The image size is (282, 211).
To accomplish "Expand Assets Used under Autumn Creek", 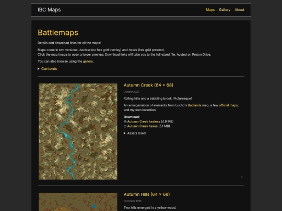I will (x=135, y=133).
